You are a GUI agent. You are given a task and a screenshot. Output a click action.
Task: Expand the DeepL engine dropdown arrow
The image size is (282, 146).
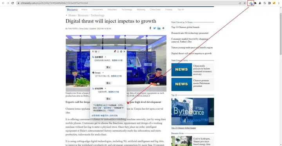103,73
